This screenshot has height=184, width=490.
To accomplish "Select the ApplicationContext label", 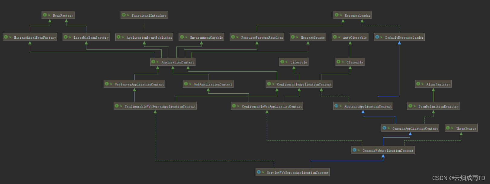I will pyautogui.click(x=178, y=62).
